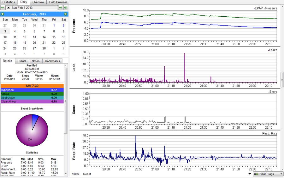The height and width of the screenshot is (178, 284).
Task: Open the Help Browser tab
Action: 58,2
